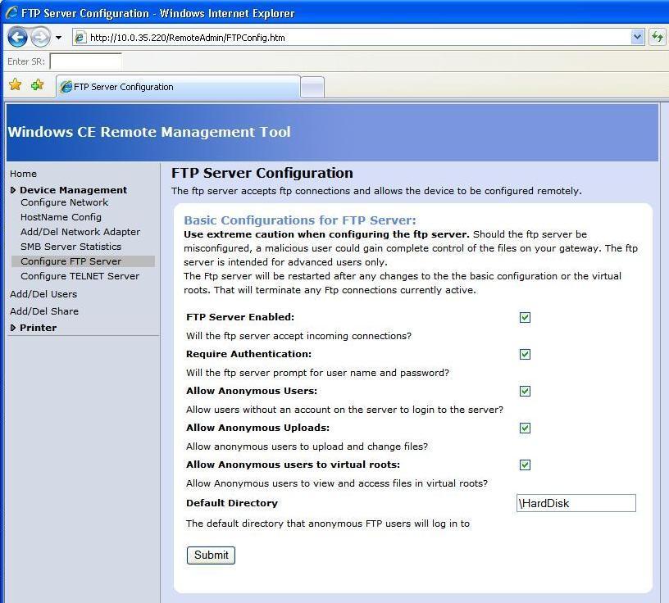Toggle Allow Anonymous Users checkbox
Image resolution: width=669 pixels, height=603 pixels.
click(525, 391)
